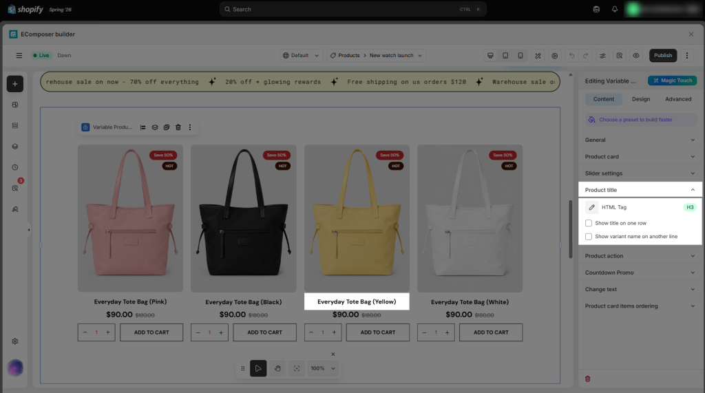Open the layers icon in left sidebar
This screenshot has width=705, height=393.
(x=15, y=147)
